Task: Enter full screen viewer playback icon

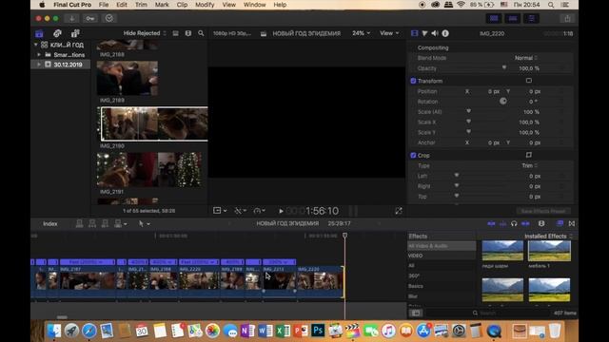Action: tap(399, 211)
